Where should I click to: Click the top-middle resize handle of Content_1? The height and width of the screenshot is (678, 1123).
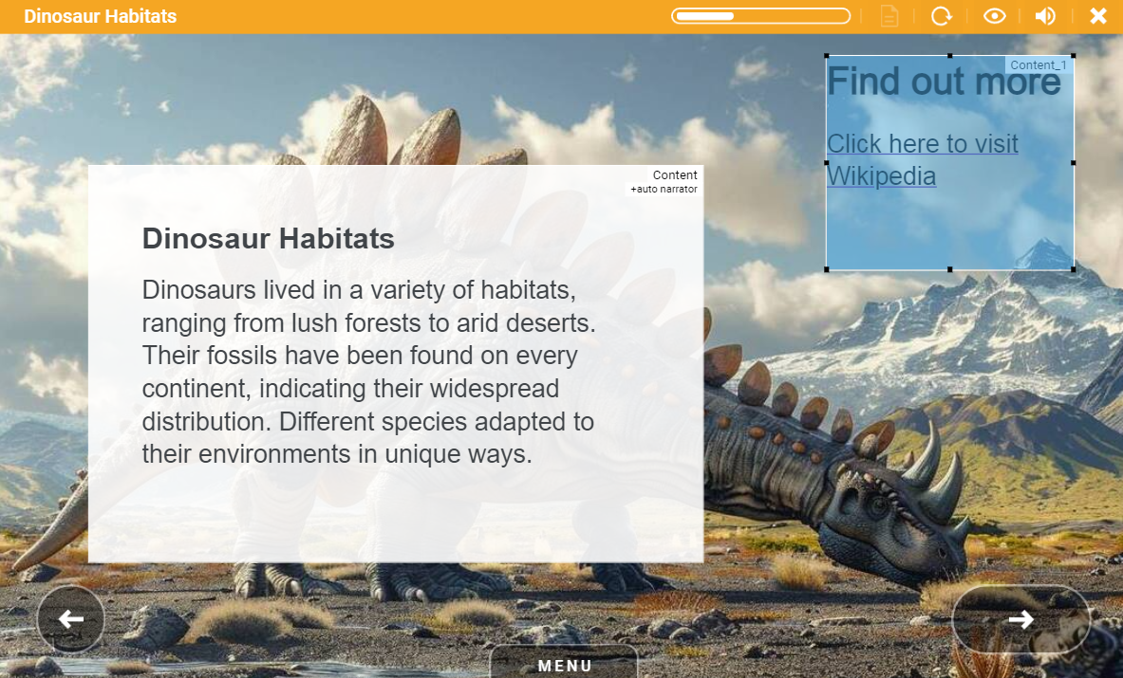click(x=949, y=55)
